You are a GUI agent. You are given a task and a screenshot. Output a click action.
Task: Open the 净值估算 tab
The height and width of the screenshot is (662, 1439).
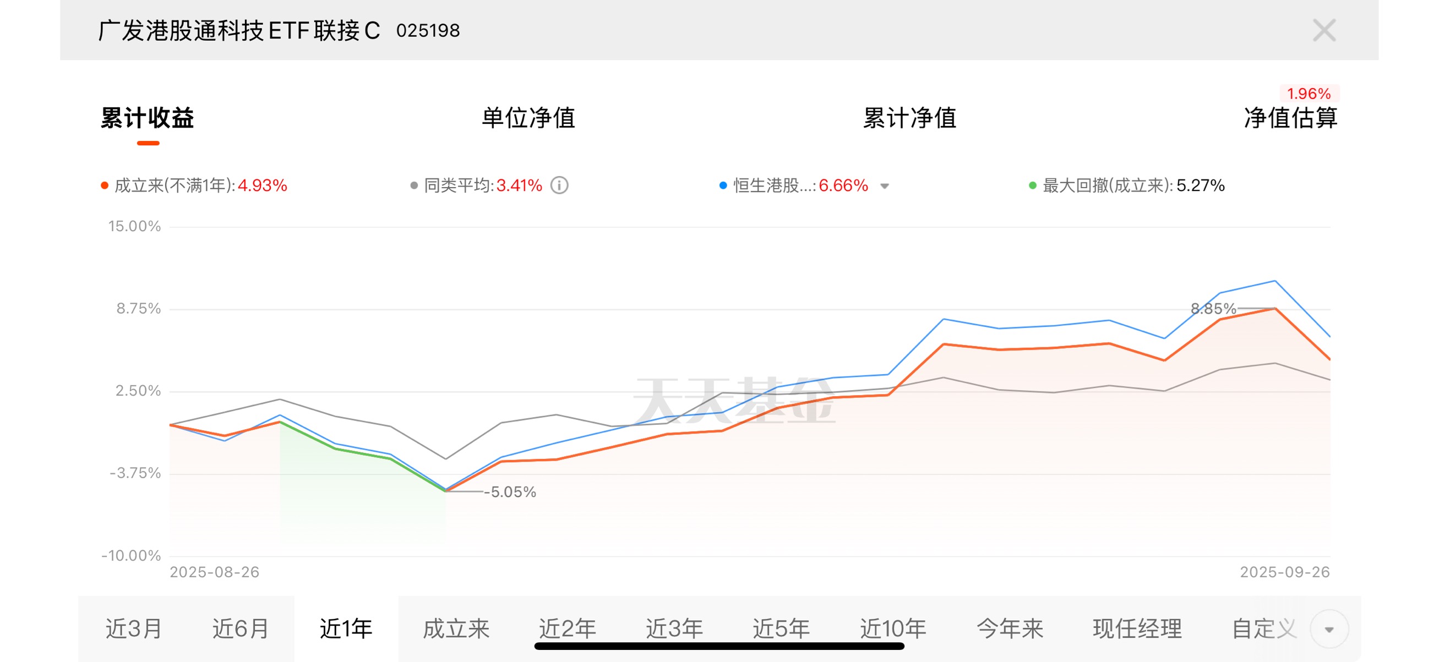tap(1290, 118)
